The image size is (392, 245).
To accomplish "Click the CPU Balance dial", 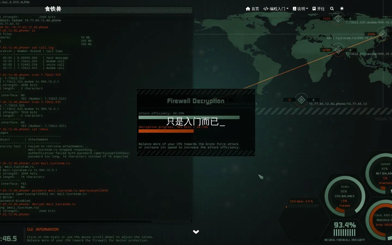I will pos(345,196).
